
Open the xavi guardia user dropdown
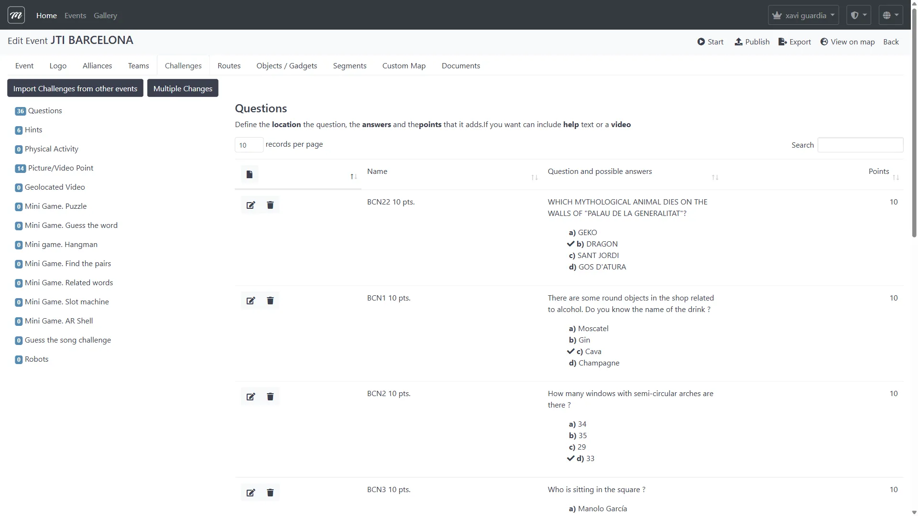(x=802, y=15)
